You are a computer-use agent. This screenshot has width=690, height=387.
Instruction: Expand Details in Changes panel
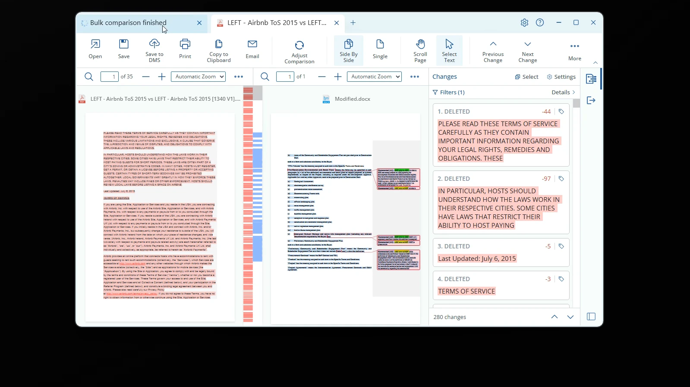[564, 92]
